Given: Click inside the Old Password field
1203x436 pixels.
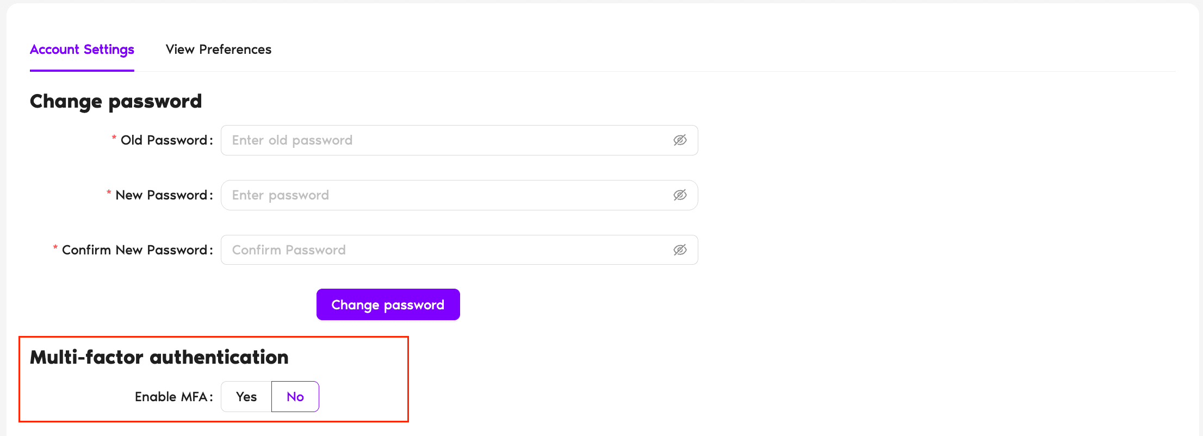Looking at the screenshot, I should point(435,140).
